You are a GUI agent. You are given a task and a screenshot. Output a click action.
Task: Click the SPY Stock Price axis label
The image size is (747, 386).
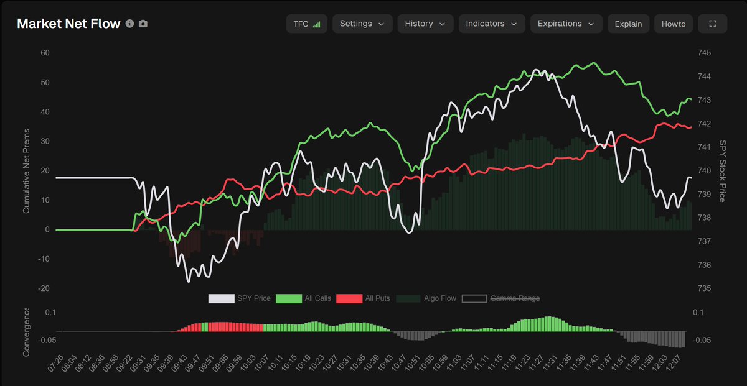pyautogui.click(x=723, y=170)
